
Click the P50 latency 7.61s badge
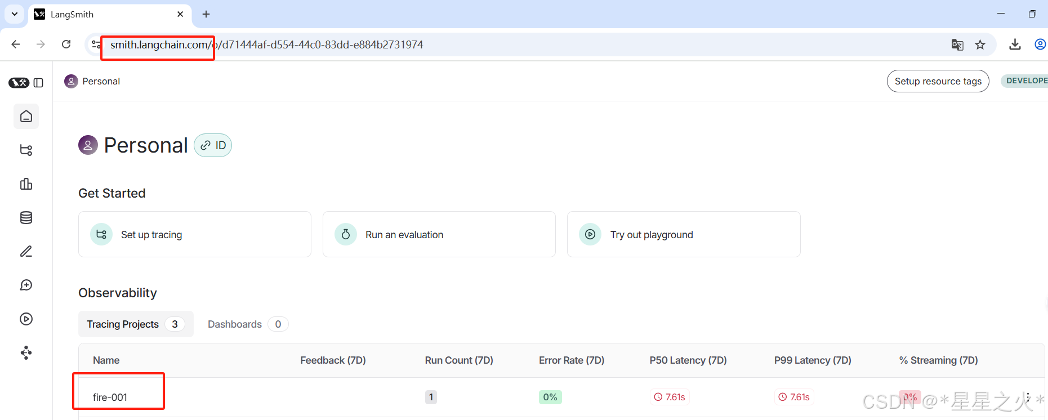pos(670,397)
